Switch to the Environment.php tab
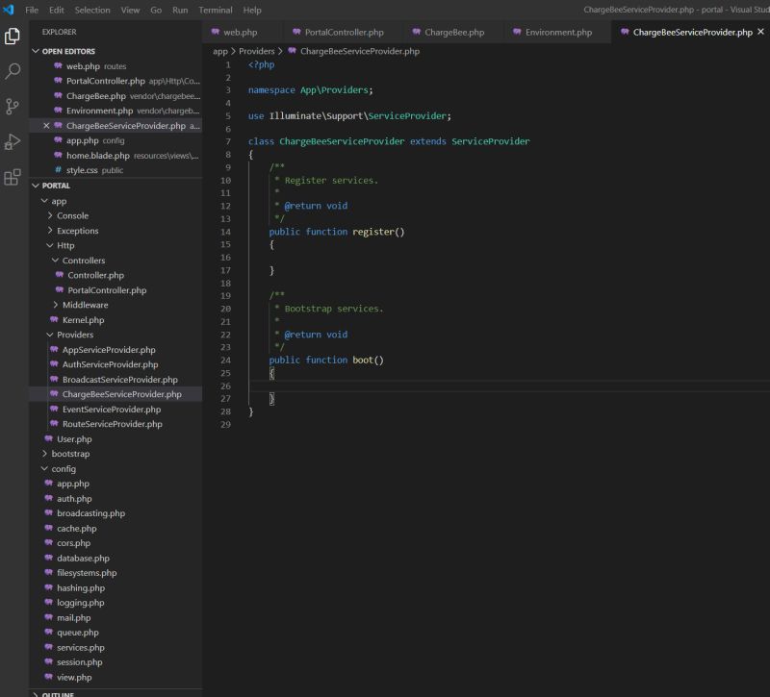The image size is (770, 697). coord(558,32)
